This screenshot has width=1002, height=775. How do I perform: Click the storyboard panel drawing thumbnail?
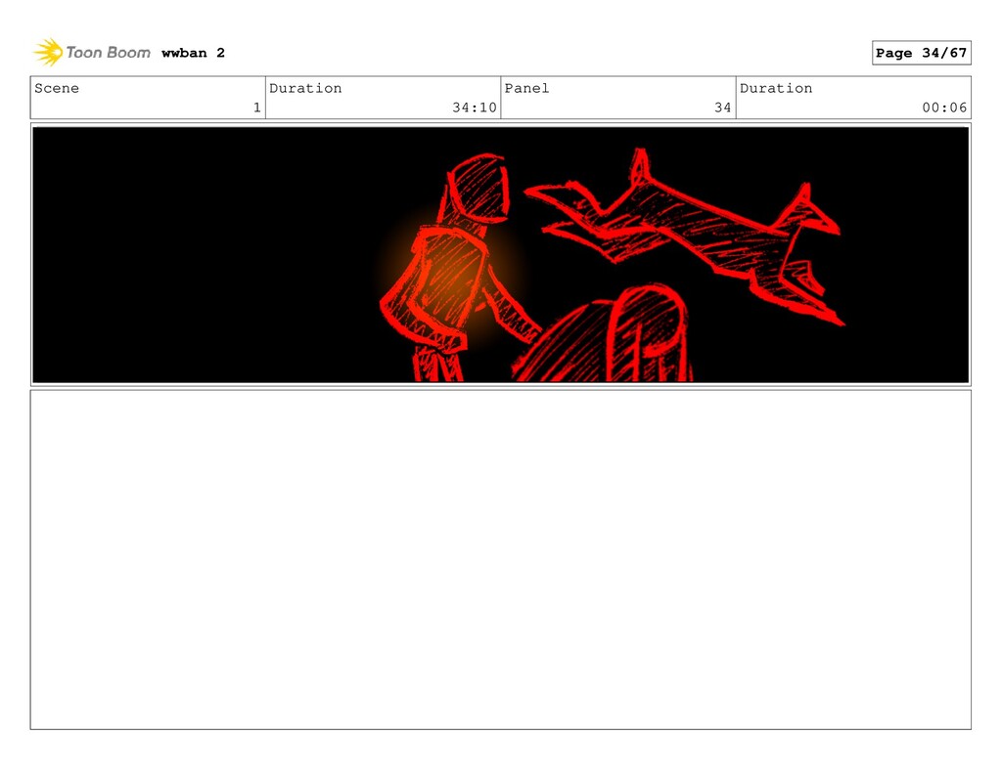click(x=500, y=255)
